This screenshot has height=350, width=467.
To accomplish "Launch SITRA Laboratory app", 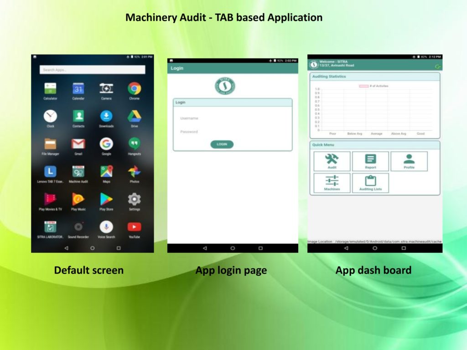I will tap(50, 227).
